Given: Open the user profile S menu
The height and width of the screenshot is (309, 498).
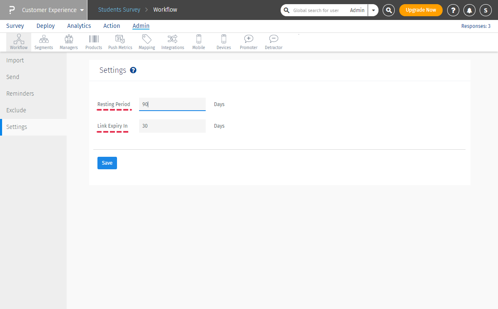Looking at the screenshot, I should [x=486, y=10].
